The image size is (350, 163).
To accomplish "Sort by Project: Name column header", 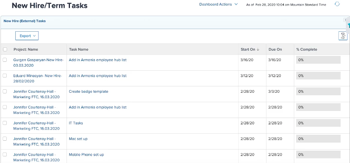I will (26, 49).
